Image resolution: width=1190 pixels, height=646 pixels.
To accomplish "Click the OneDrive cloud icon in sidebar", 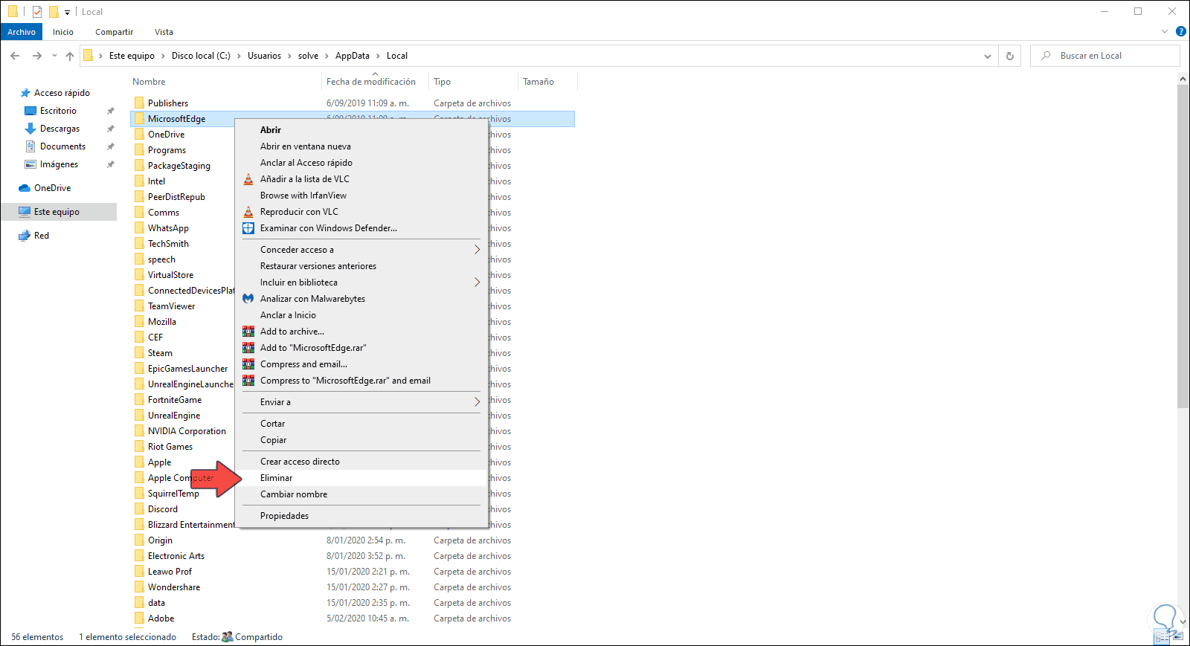I will [x=25, y=188].
